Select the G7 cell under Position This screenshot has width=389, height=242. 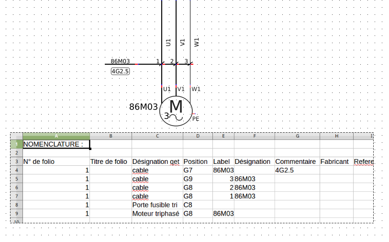197,170
